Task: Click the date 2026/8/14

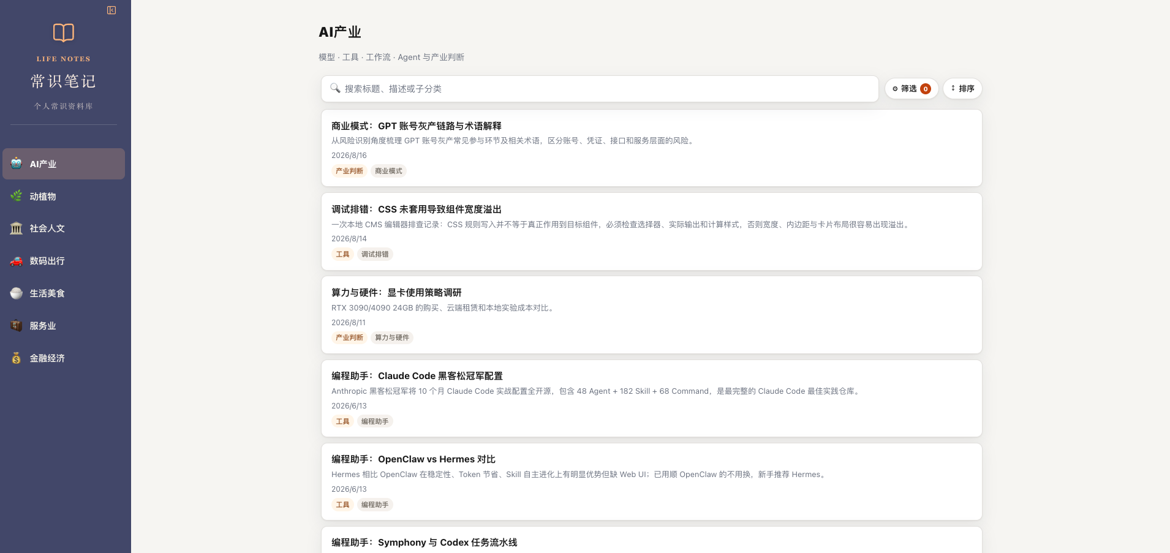Action: coord(349,239)
